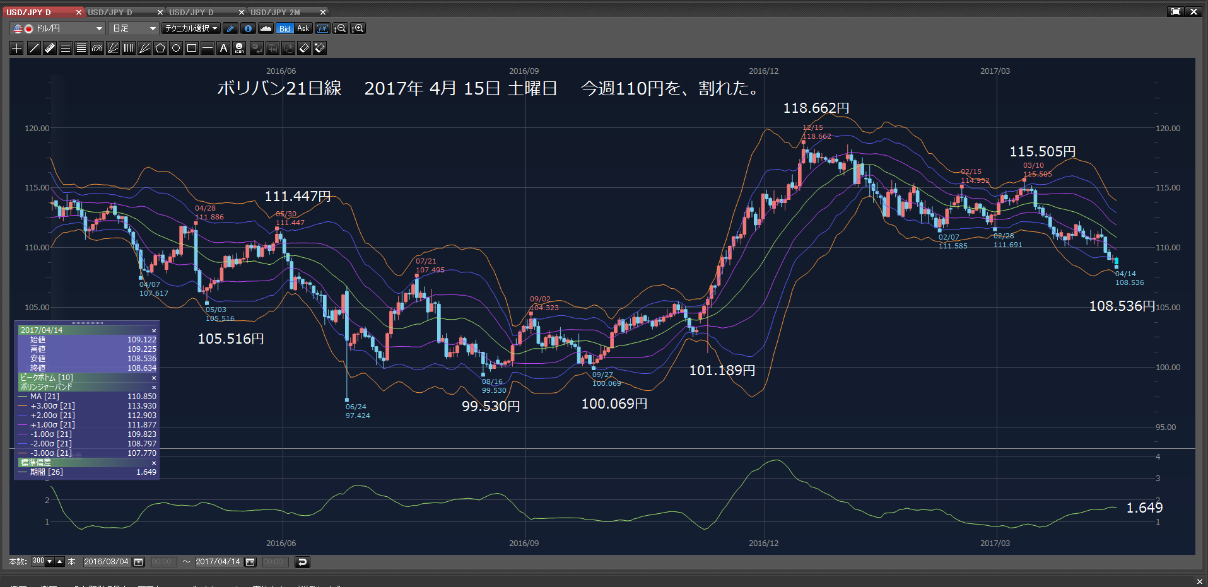Select the text annotation A tool
Screen dimensions: 1208x587
click(223, 48)
